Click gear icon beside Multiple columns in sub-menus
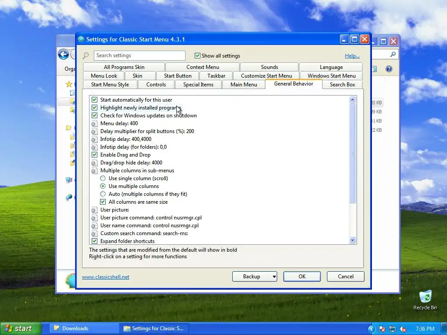 (x=94, y=171)
